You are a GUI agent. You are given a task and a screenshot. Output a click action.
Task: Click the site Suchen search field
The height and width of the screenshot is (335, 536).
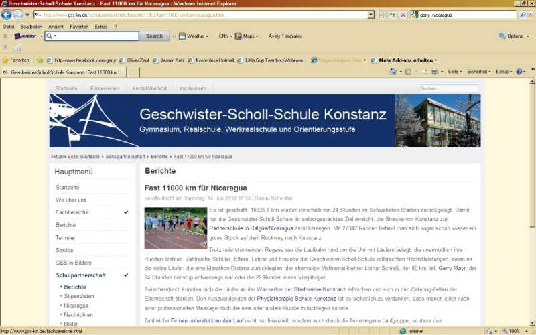[x=449, y=88]
